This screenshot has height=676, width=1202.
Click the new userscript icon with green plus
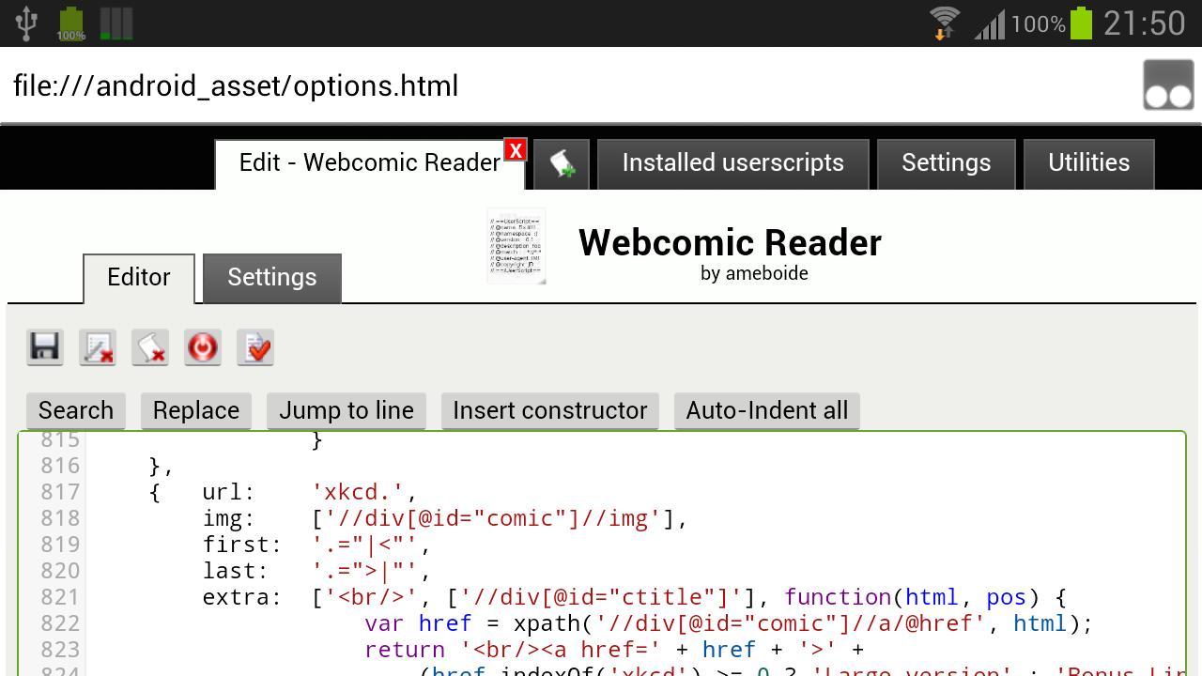pyautogui.click(x=562, y=164)
